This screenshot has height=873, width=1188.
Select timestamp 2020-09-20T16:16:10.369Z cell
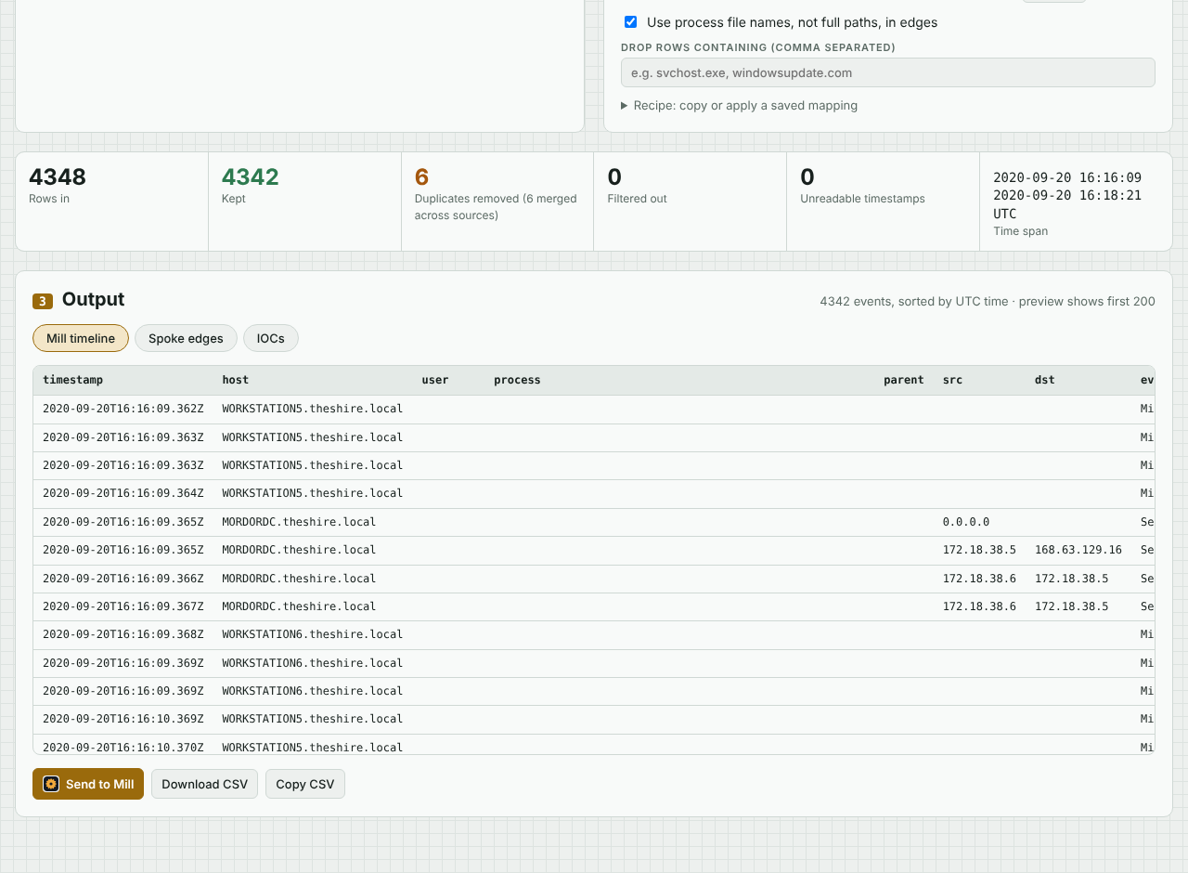[x=123, y=719]
